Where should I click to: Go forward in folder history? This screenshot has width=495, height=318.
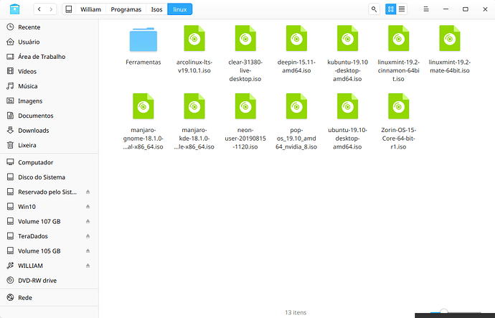coord(51,9)
